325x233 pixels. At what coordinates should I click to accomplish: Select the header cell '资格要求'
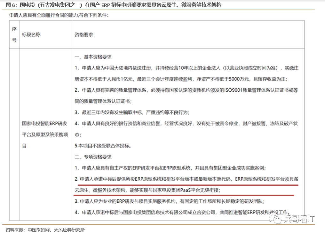coord(84,34)
